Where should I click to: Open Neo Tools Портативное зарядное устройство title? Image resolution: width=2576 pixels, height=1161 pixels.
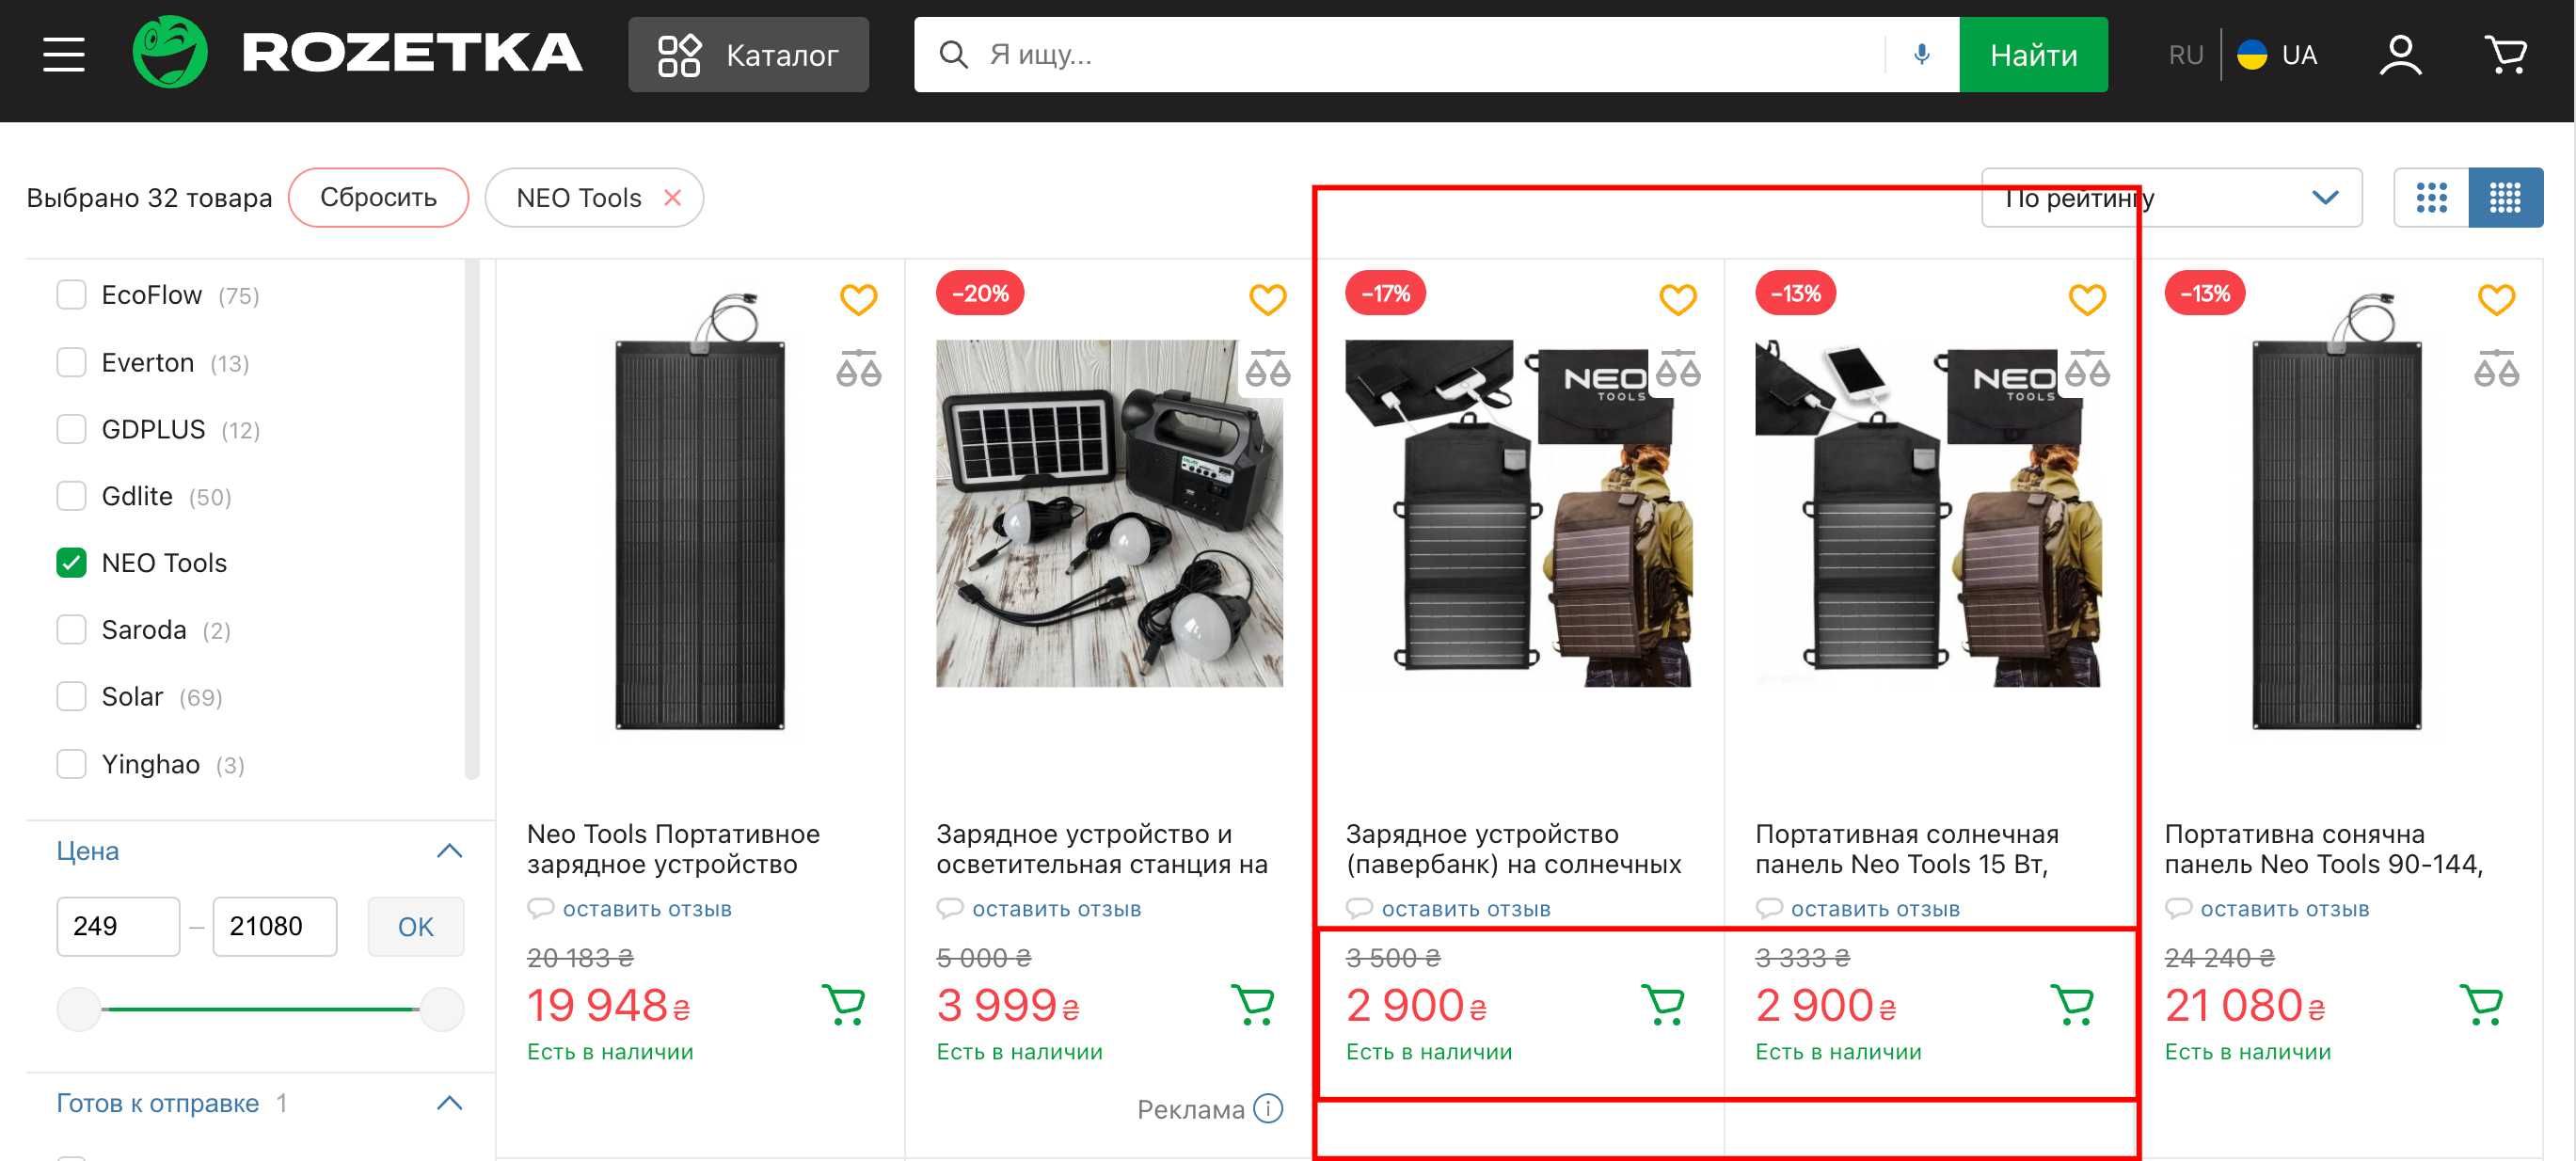click(x=673, y=848)
